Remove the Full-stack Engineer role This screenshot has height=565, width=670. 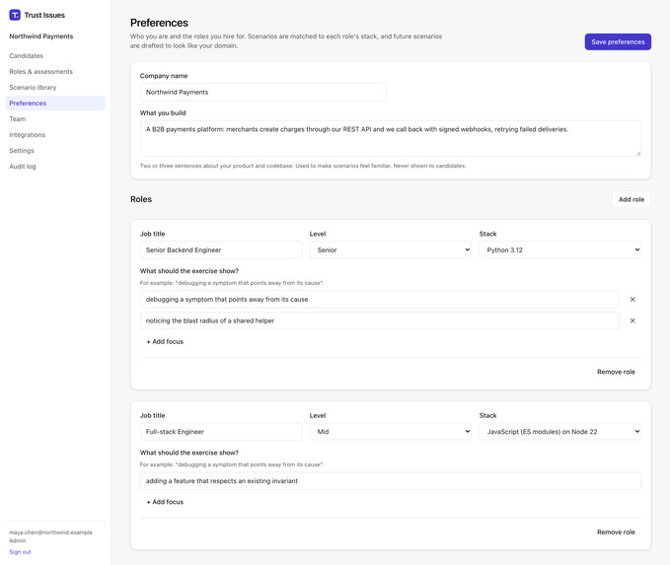point(616,532)
